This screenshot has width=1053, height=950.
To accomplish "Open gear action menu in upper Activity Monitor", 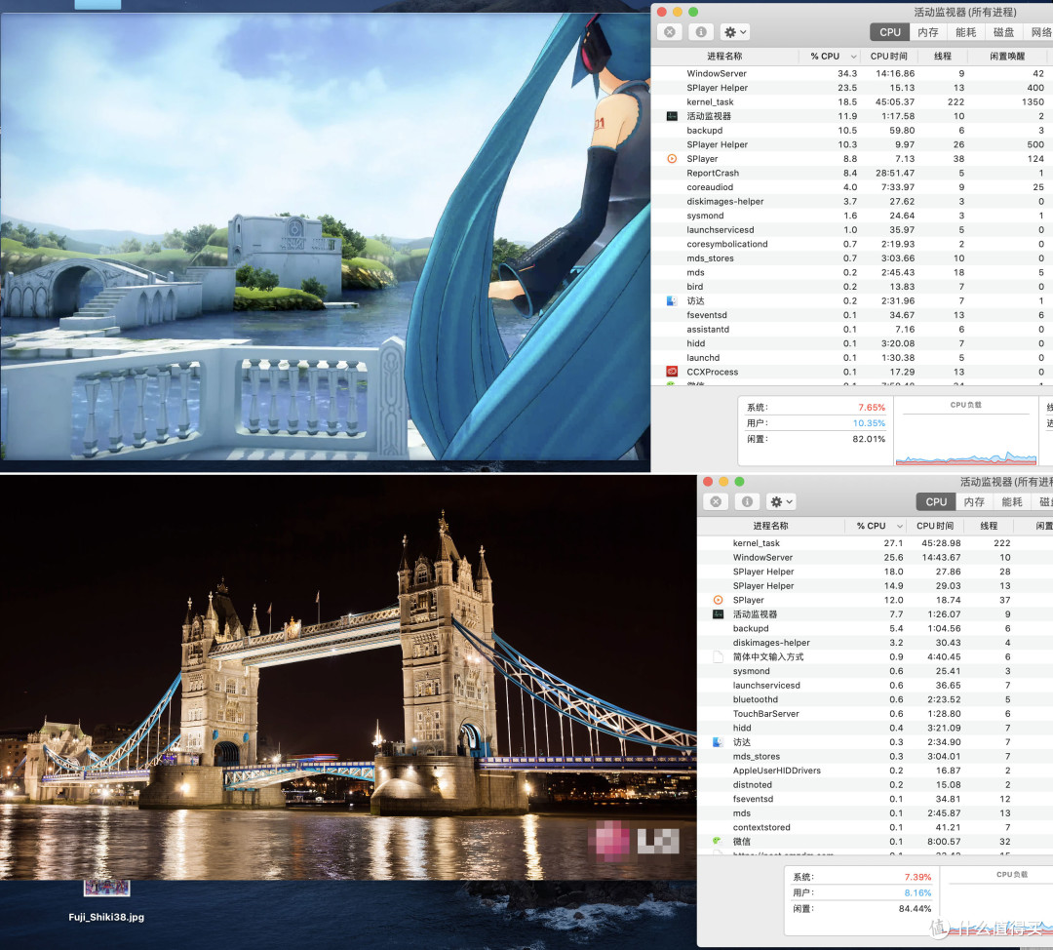I will 735,31.
